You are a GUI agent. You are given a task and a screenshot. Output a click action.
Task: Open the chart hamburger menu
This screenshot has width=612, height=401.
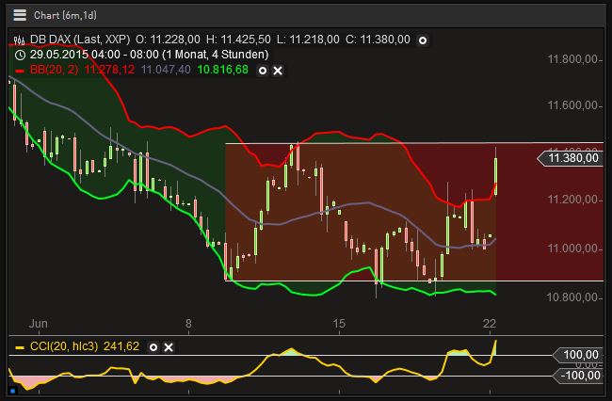[20, 15]
